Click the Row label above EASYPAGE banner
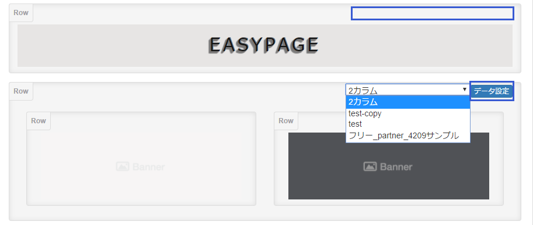This screenshot has width=533, height=225. [21, 13]
